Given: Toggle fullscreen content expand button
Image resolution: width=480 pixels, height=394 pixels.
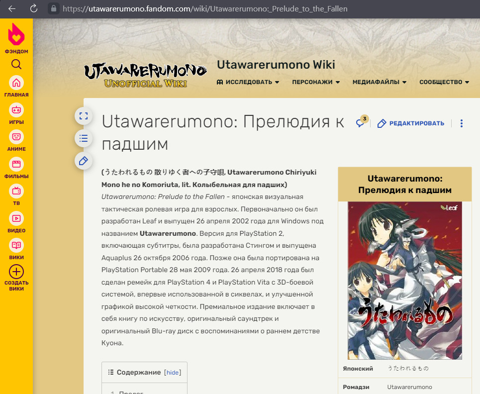Looking at the screenshot, I should point(84,116).
